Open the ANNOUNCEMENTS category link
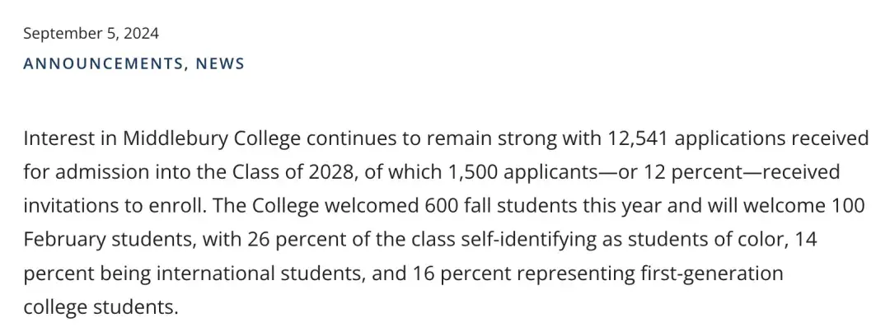This screenshot has height=332, width=890. [103, 63]
